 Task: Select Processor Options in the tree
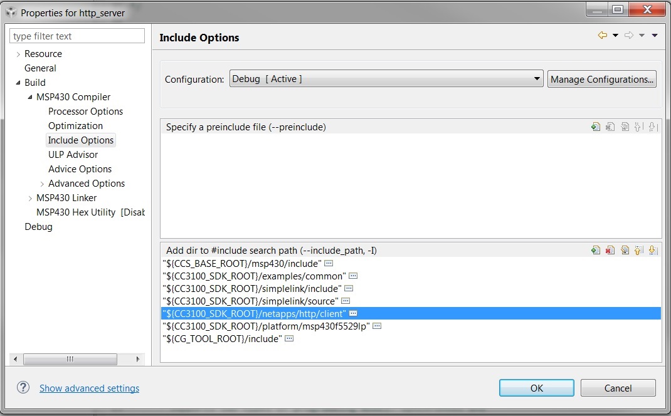85,112
